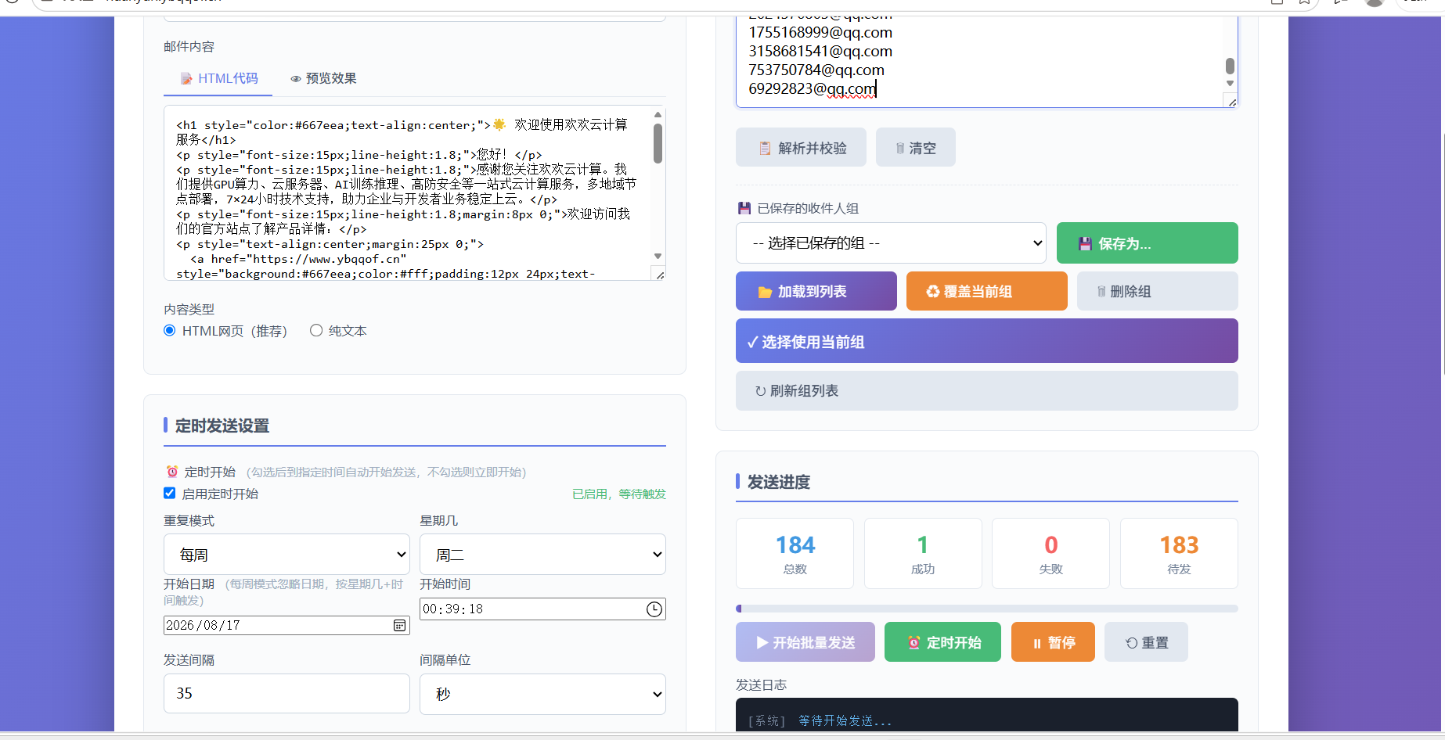Switch to the 预览效果 tab
Screen dimensions: 1445x740
tap(323, 78)
